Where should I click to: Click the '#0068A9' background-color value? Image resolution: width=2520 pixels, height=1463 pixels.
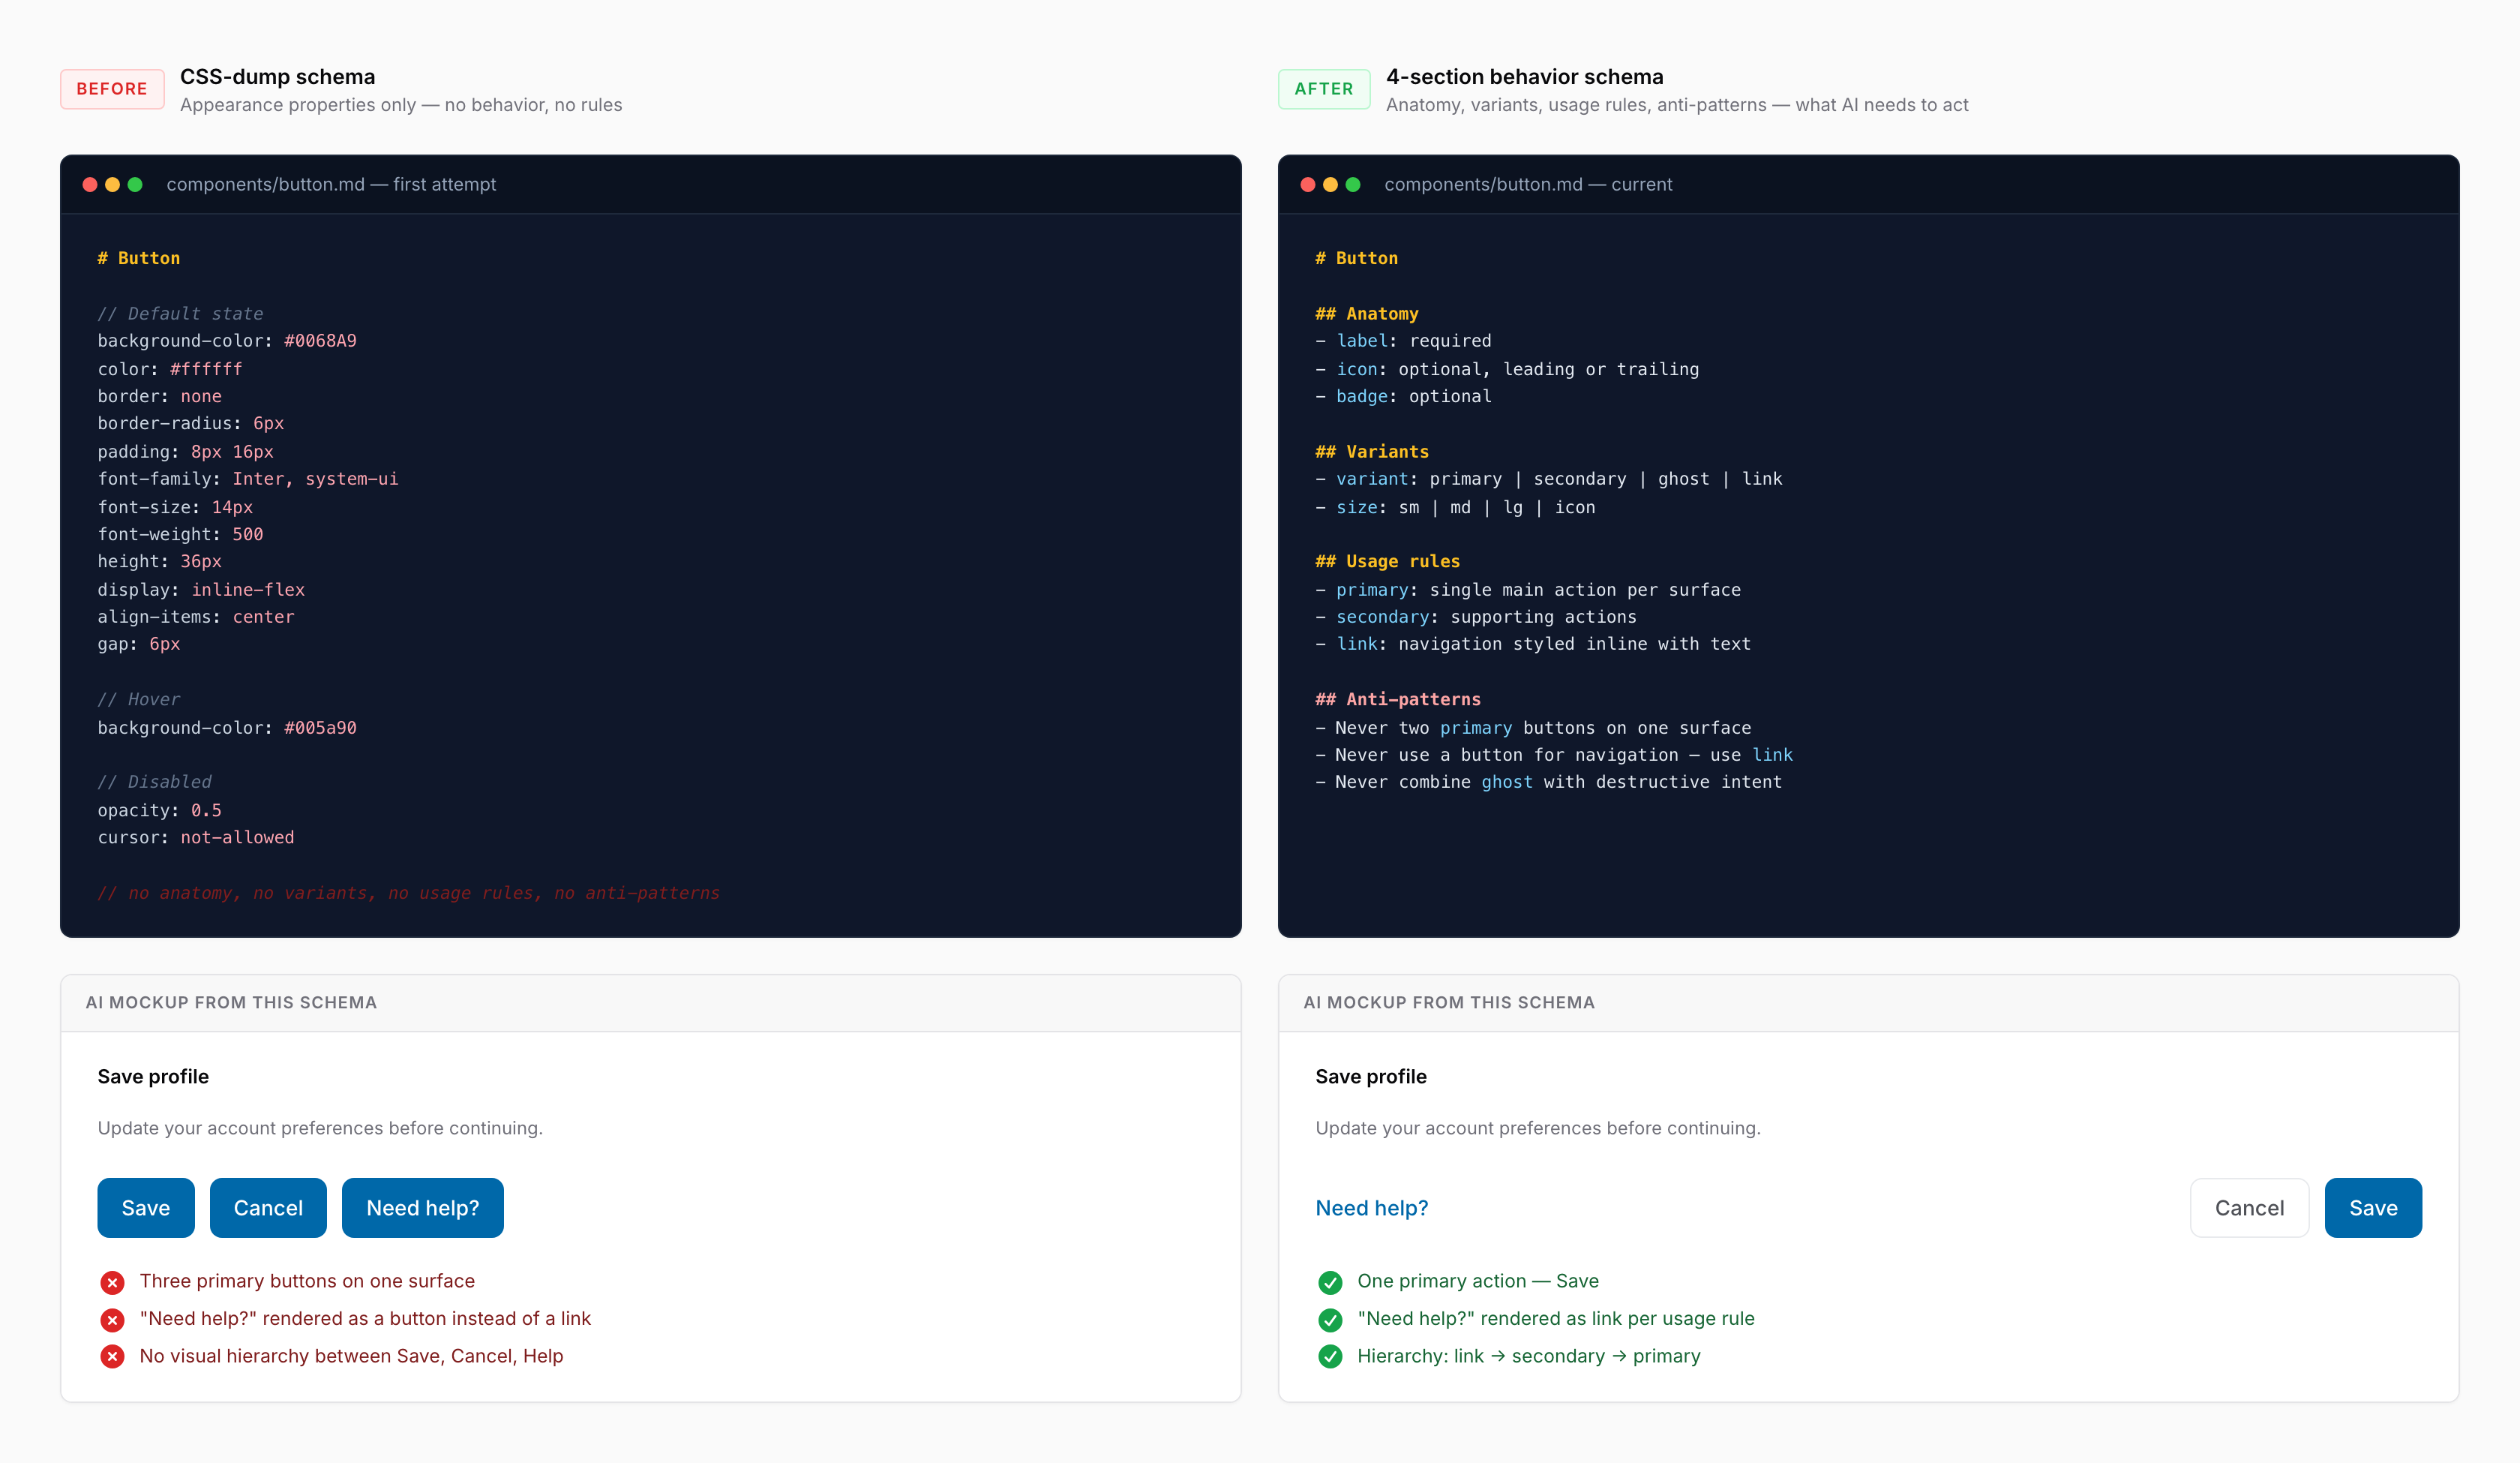(x=320, y=341)
